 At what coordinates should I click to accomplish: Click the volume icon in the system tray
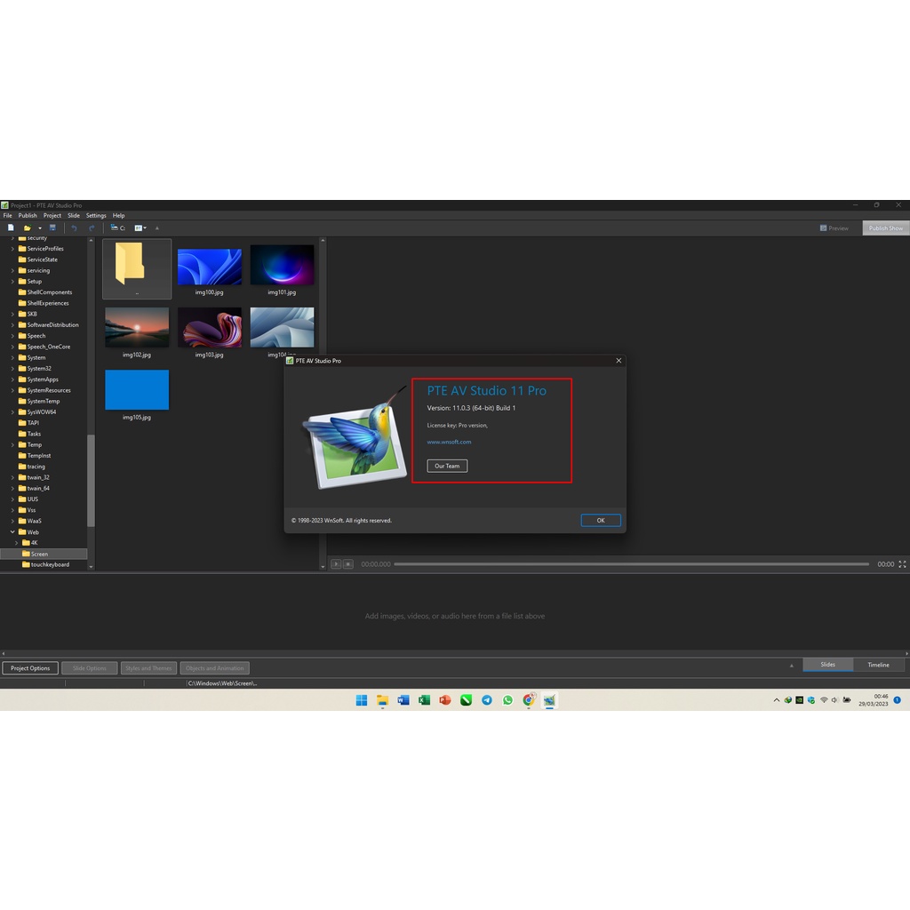[x=835, y=700]
